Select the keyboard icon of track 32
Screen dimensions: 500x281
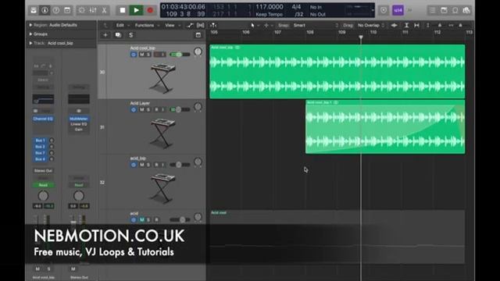(162, 188)
